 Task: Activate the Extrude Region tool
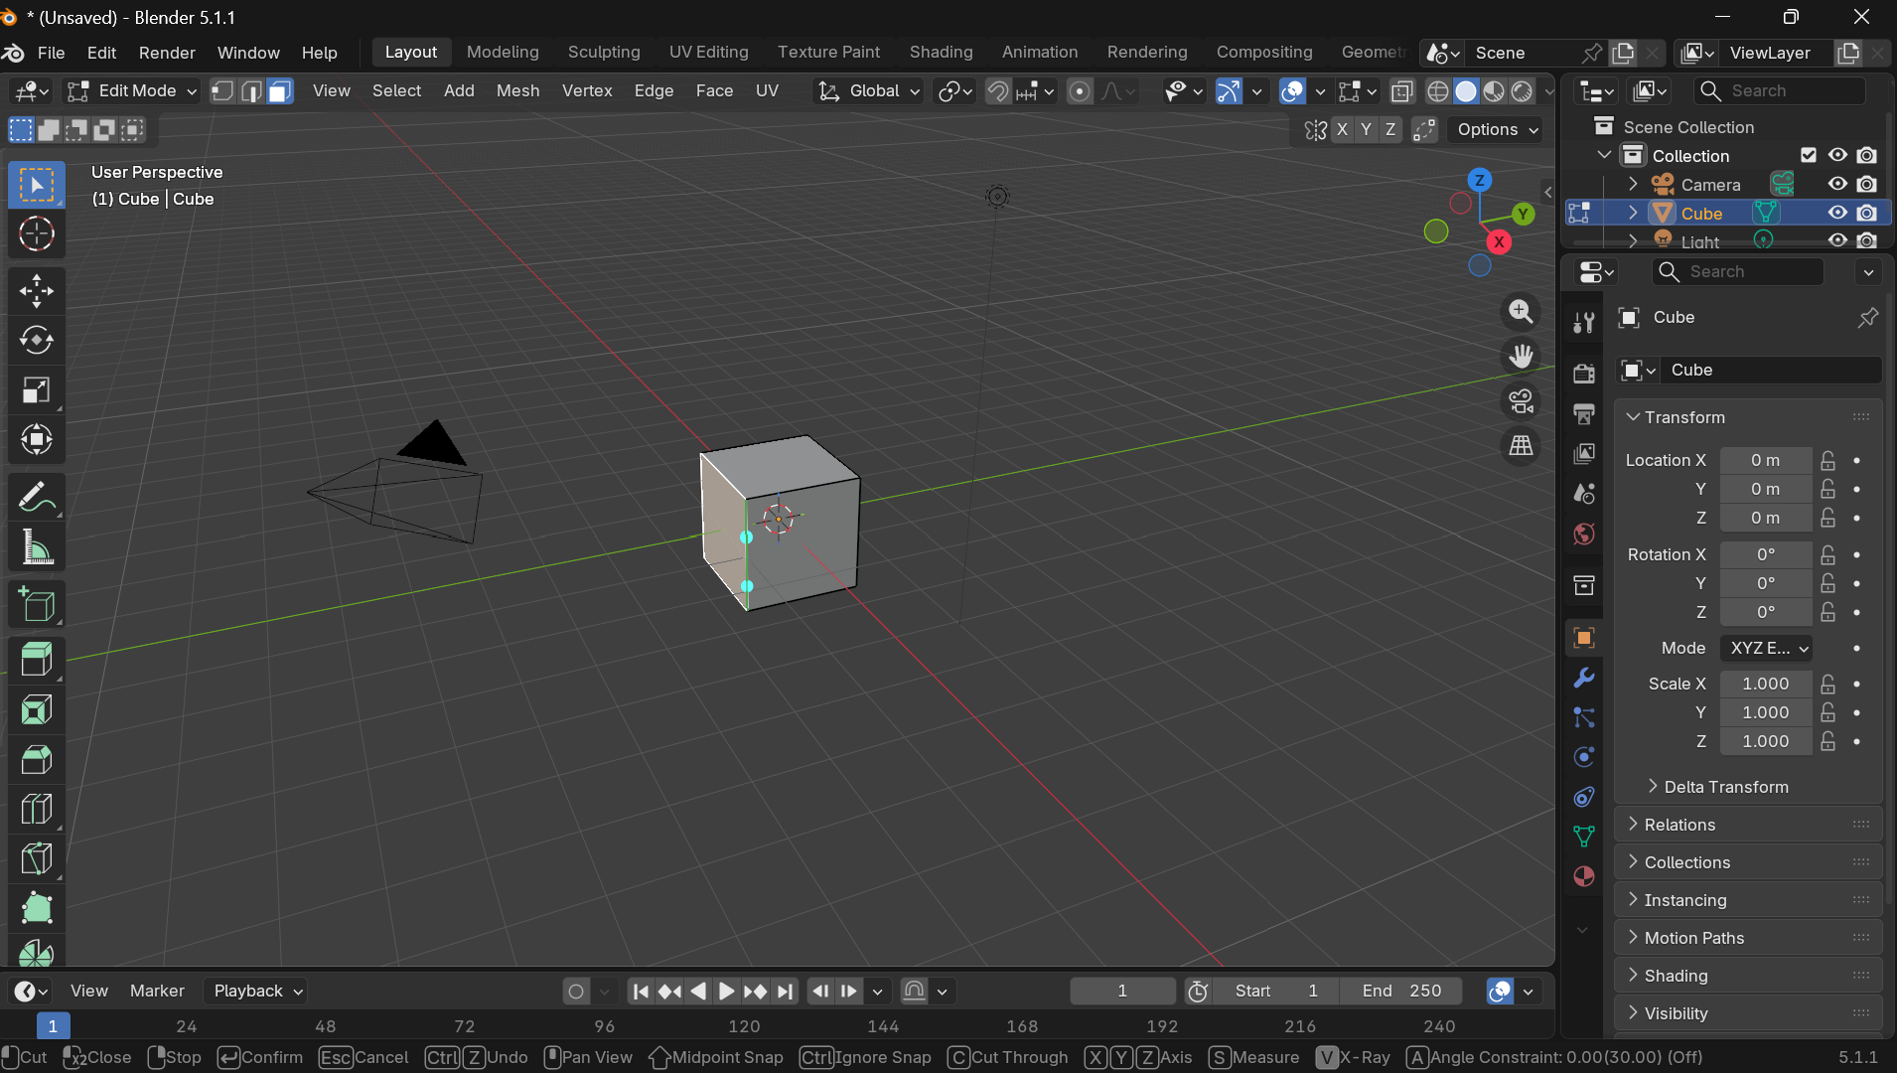click(x=37, y=661)
